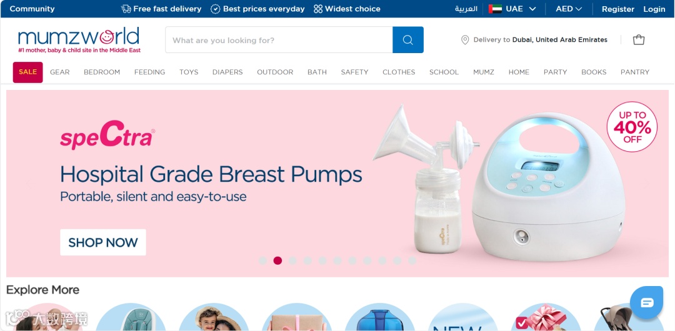Screen dimensions: 675x331
Task: Select the first carousel dot indicator
Action: click(263, 260)
